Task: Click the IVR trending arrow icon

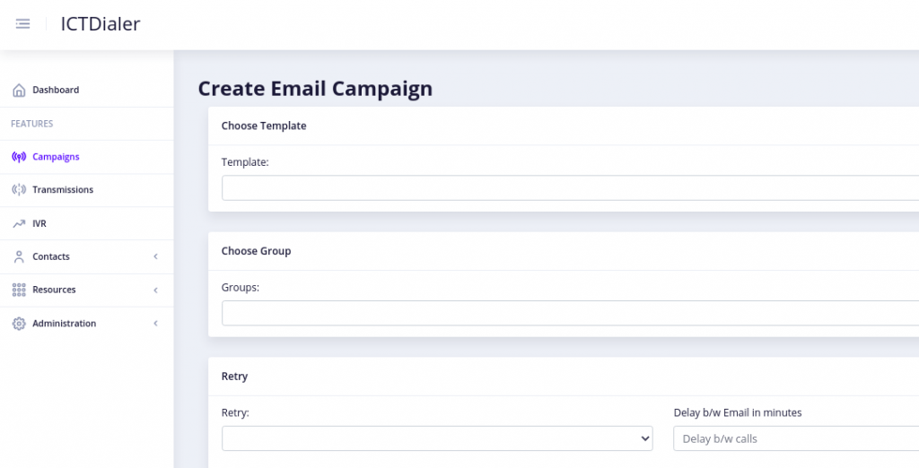Action: [19, 223]
